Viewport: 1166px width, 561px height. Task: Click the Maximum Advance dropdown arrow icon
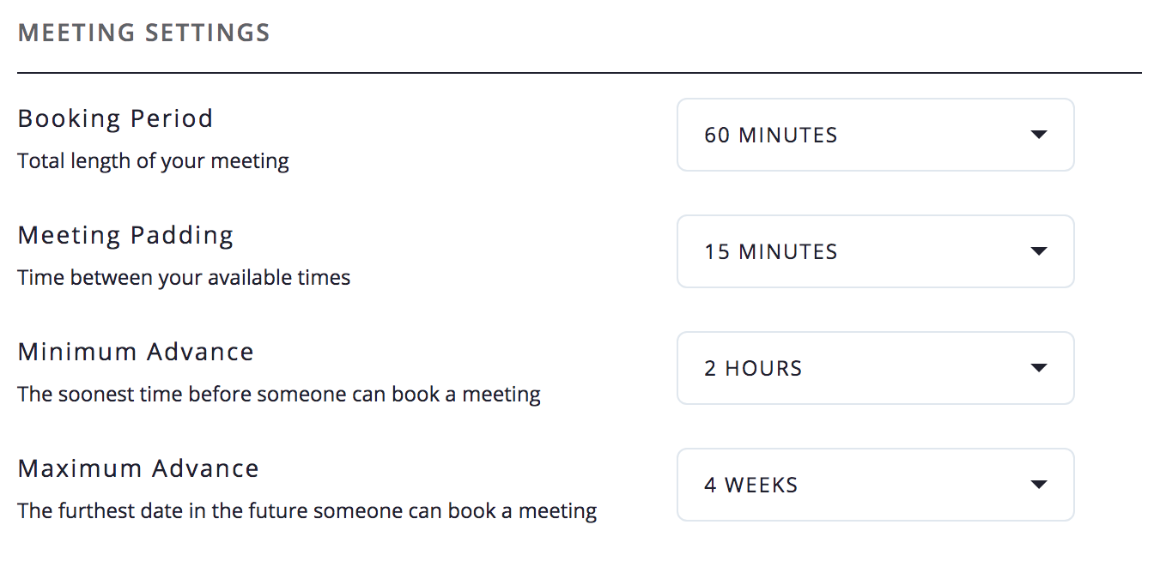point(1039,485)
